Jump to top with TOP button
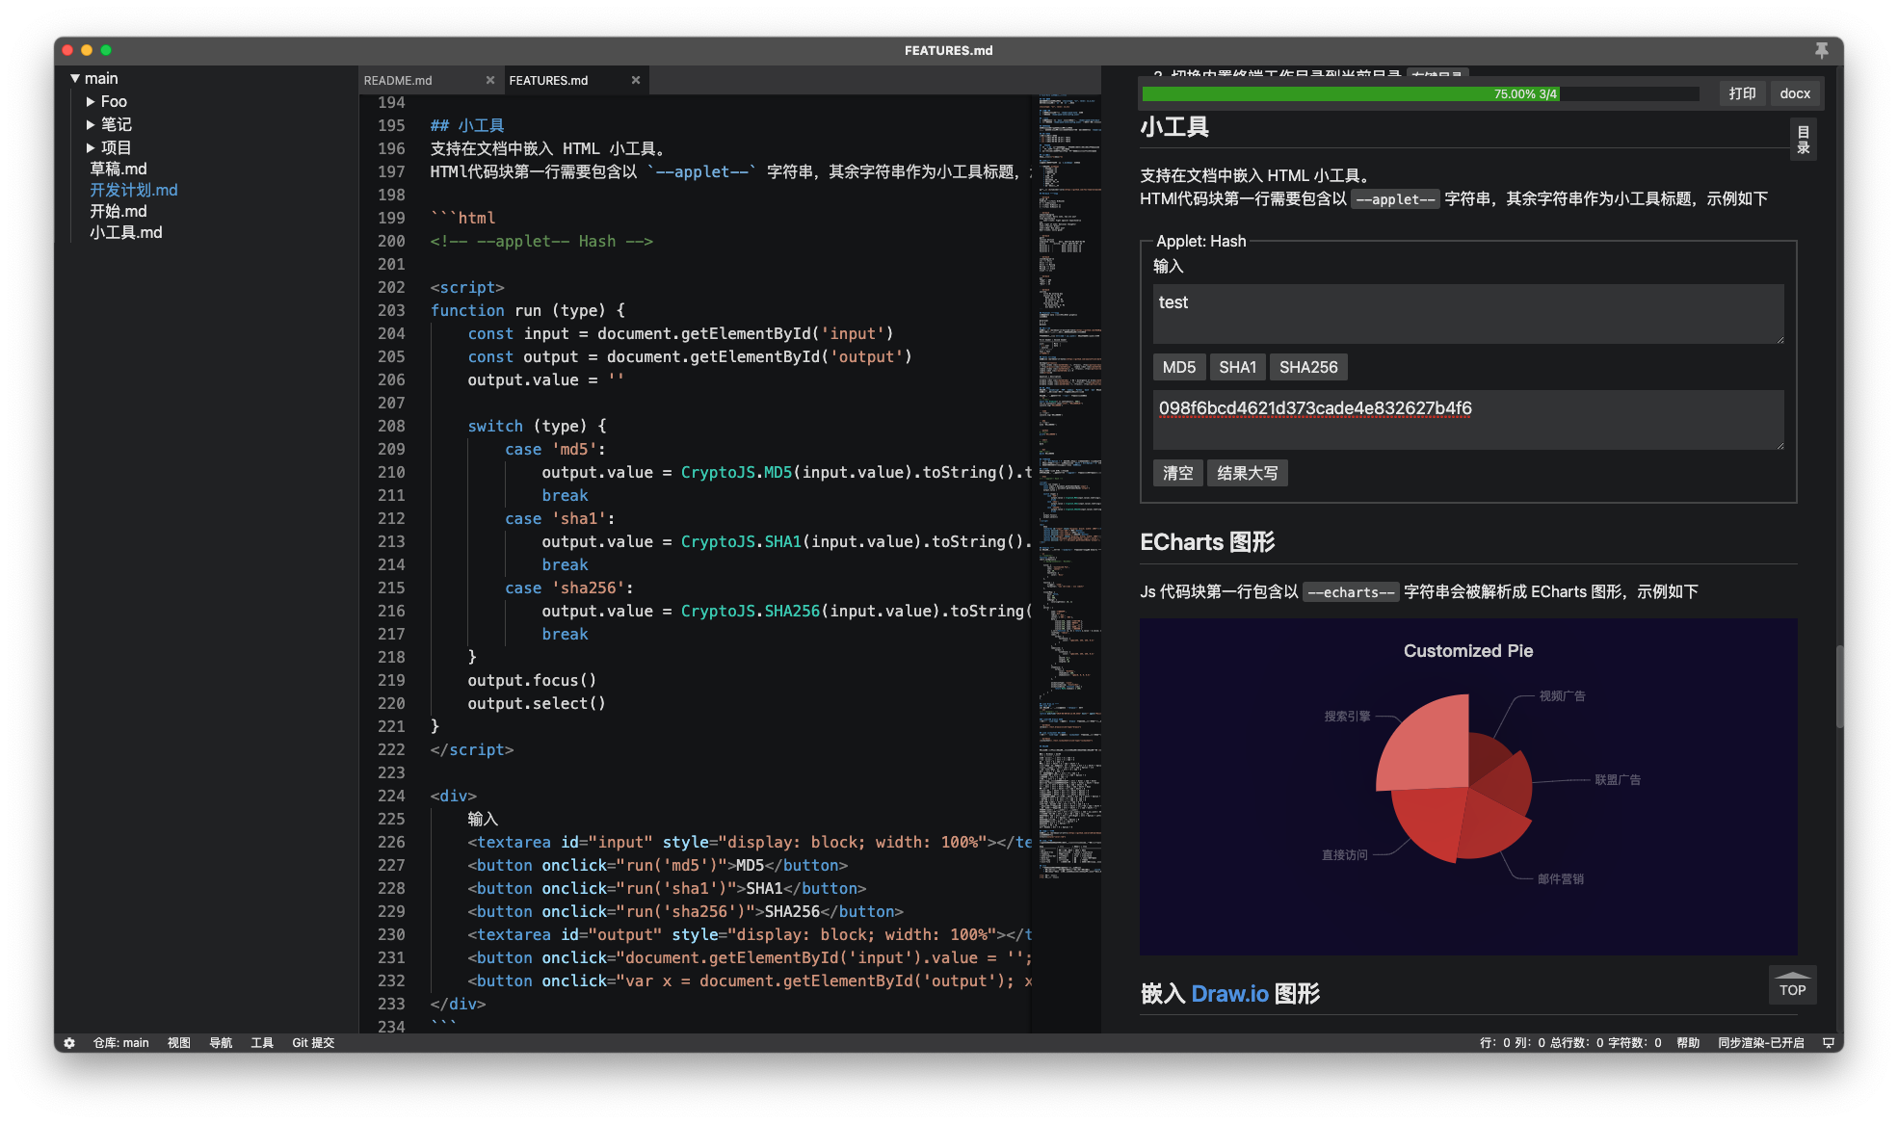The height and width of the screenshot is (1124, 1898). [x=1792, y=984]
